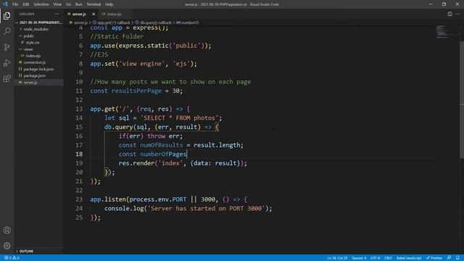Open the View menu
The height and width of the screenshot is (261, 464).
click(x=57, y=4)
